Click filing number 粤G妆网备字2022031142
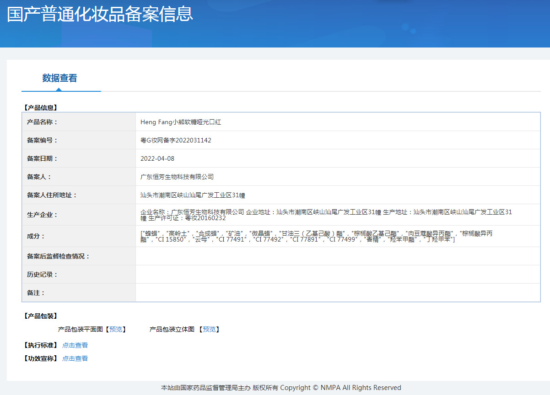 coord(176,140)
